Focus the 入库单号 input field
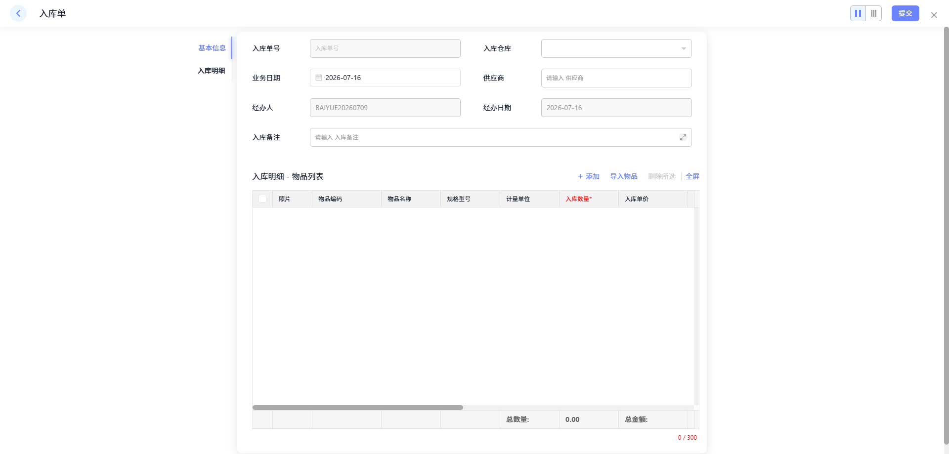 (385, 48)
